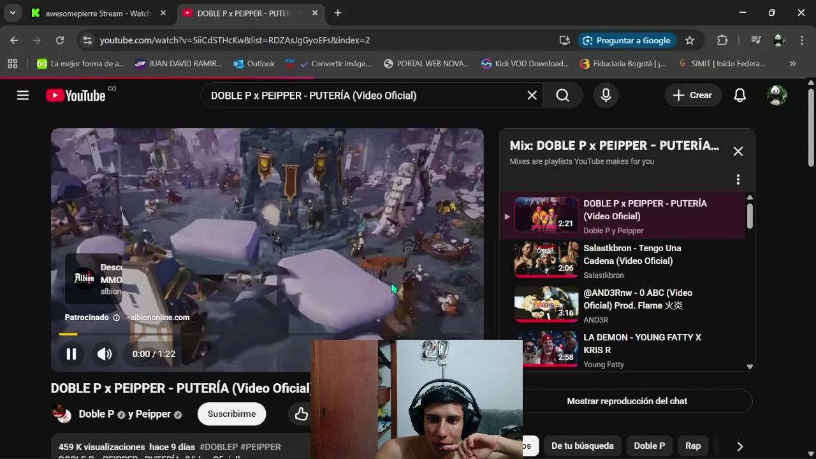Open Kick VOD Download... bookmark

coord(525,64)
